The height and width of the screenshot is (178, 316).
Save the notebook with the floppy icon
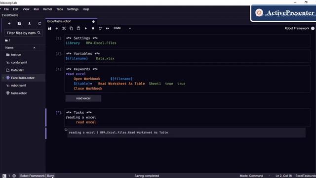pyautogui.click(x=49, y=29)
